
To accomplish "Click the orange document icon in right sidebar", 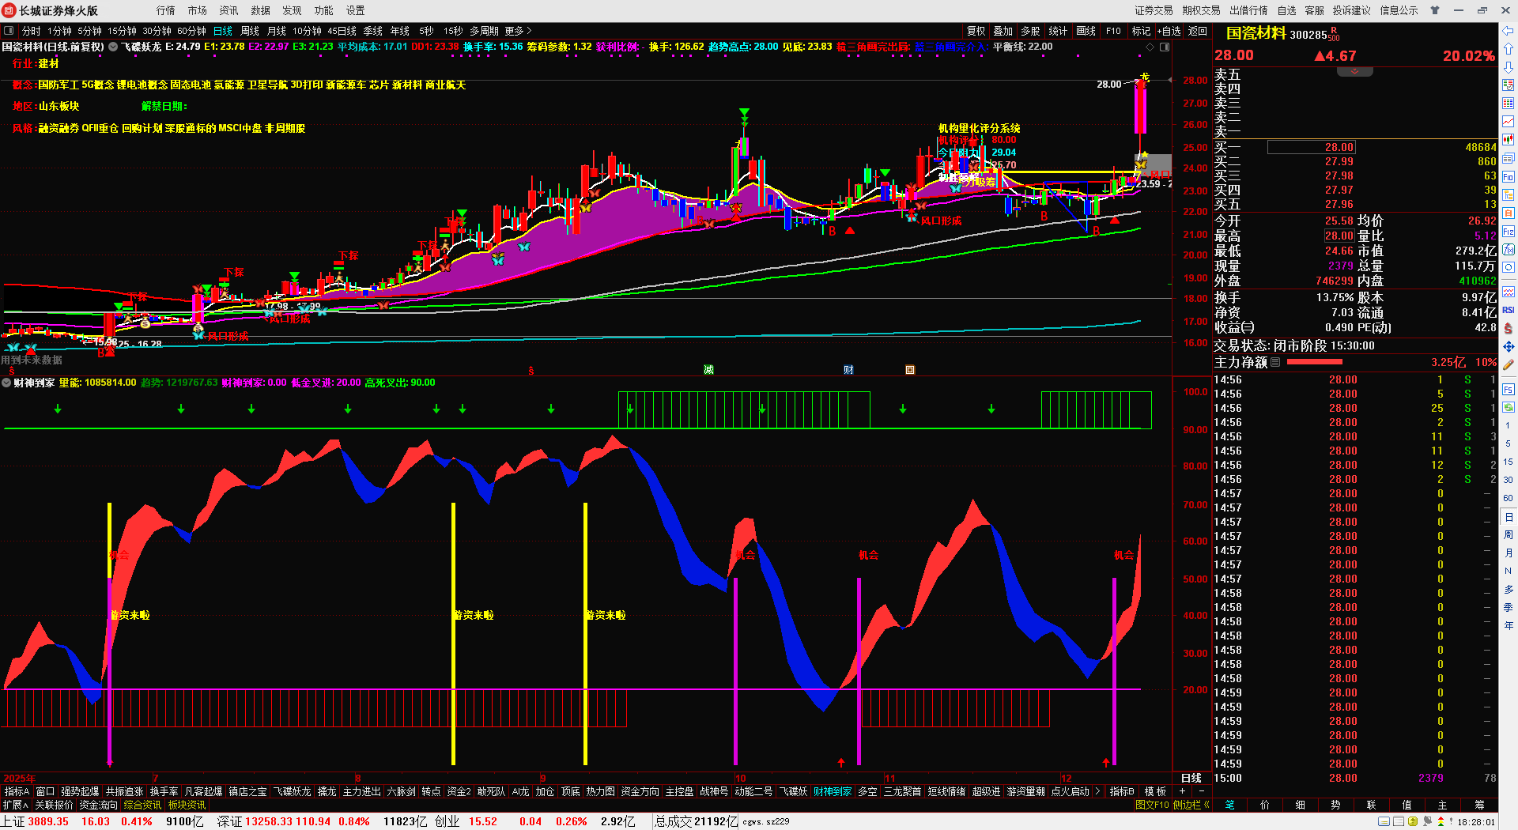I will click(x=1508, y=213).
